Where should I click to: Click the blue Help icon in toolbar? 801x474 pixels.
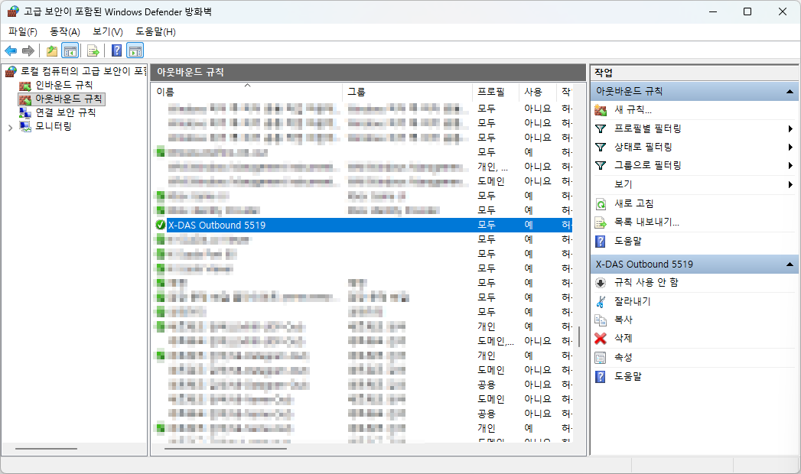[x=116, y=51]
